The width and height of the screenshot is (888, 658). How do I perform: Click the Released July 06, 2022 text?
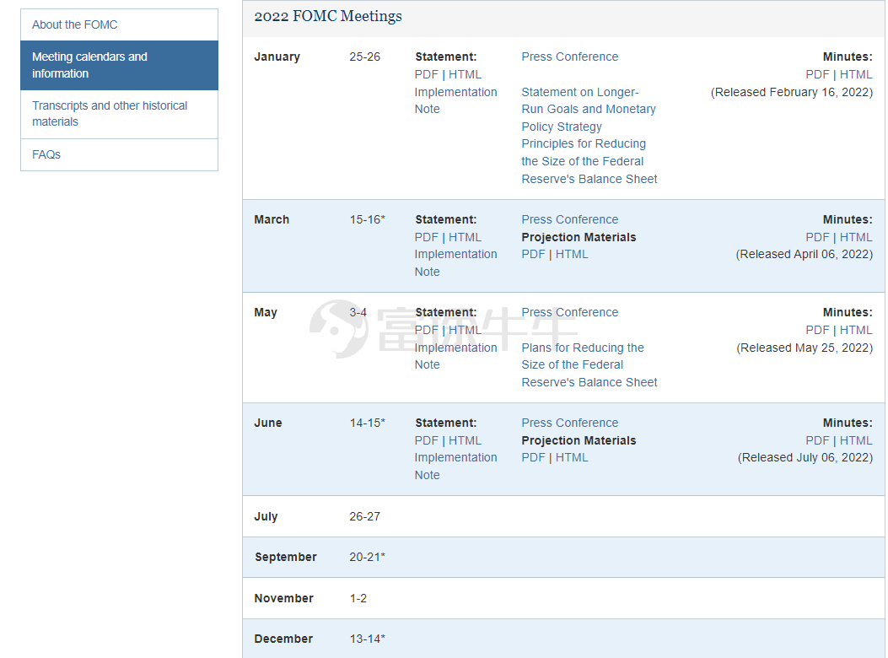coord(805,458)
